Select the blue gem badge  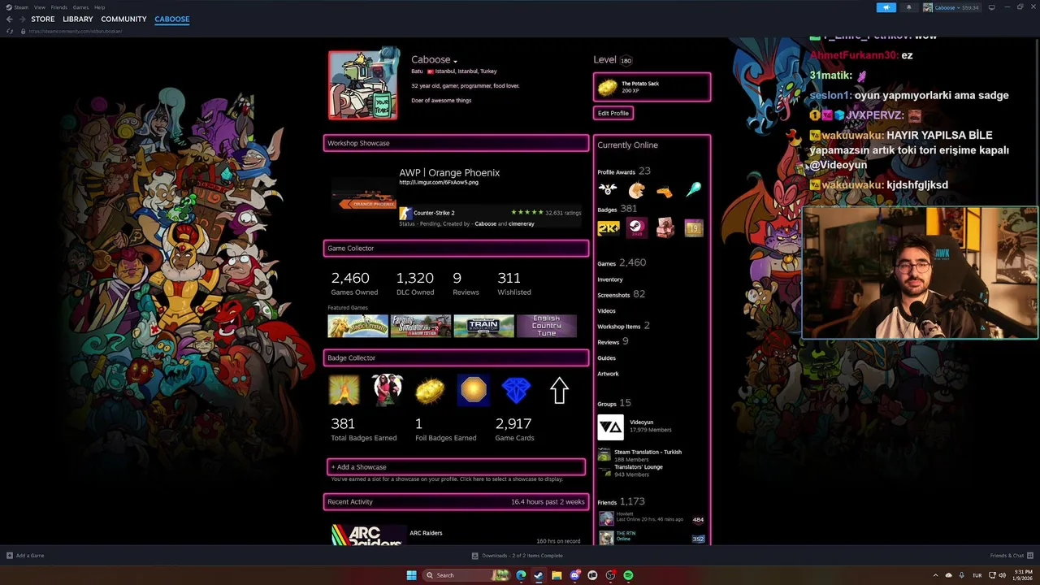coord(516,391)
